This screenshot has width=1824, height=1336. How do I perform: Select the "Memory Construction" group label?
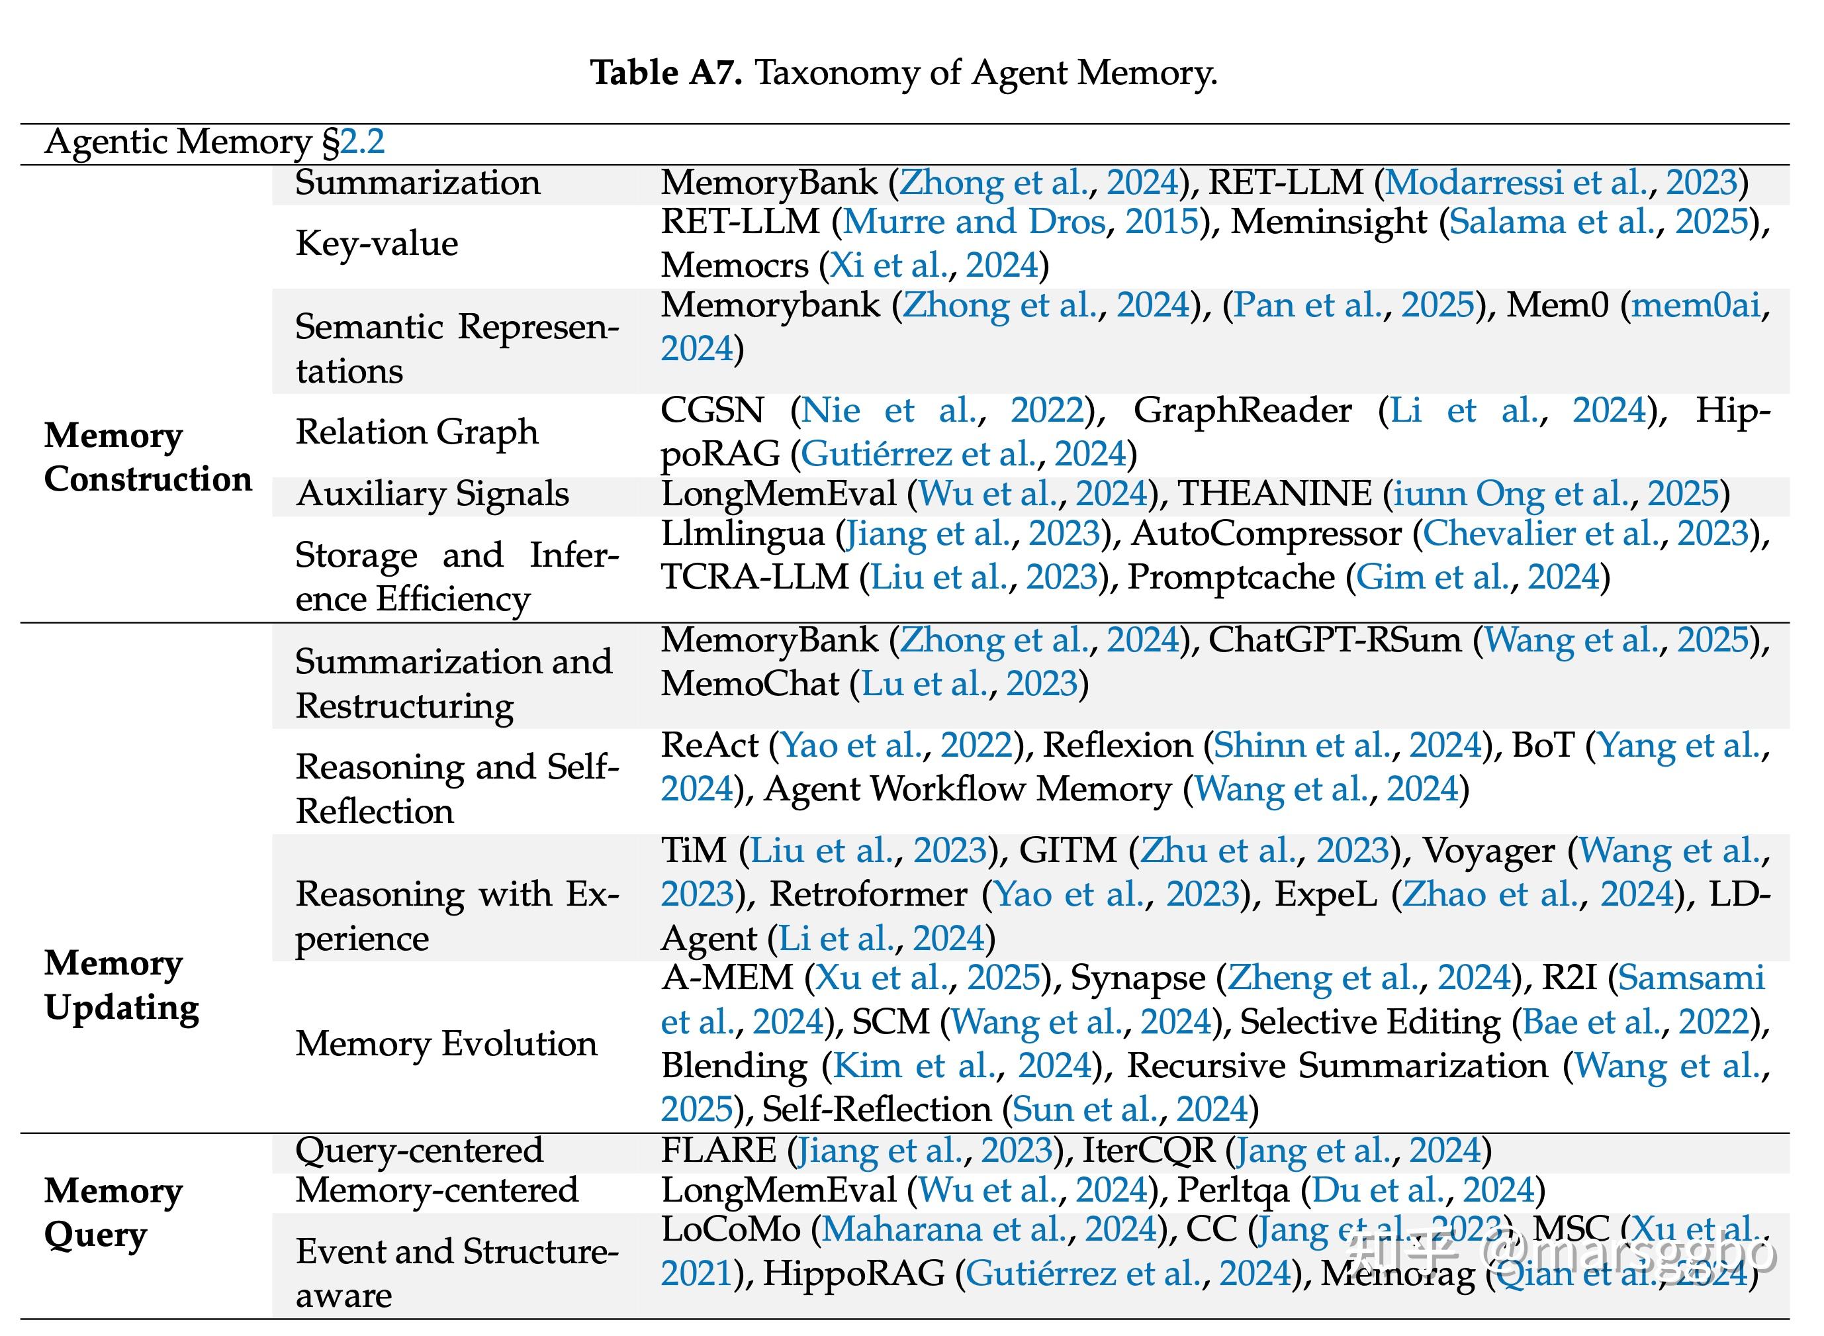click(x=148, y=457)
